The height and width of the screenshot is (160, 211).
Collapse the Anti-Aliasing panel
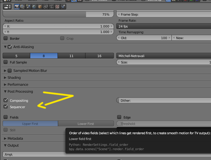(5, 47)
